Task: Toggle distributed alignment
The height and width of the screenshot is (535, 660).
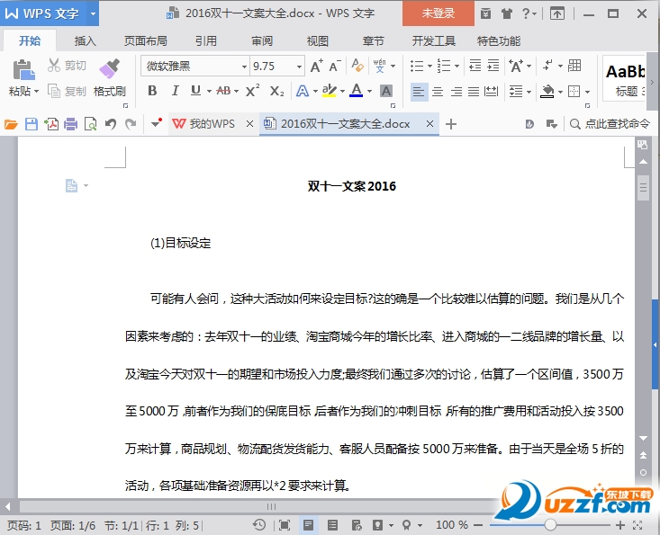Action: (492, 91)
